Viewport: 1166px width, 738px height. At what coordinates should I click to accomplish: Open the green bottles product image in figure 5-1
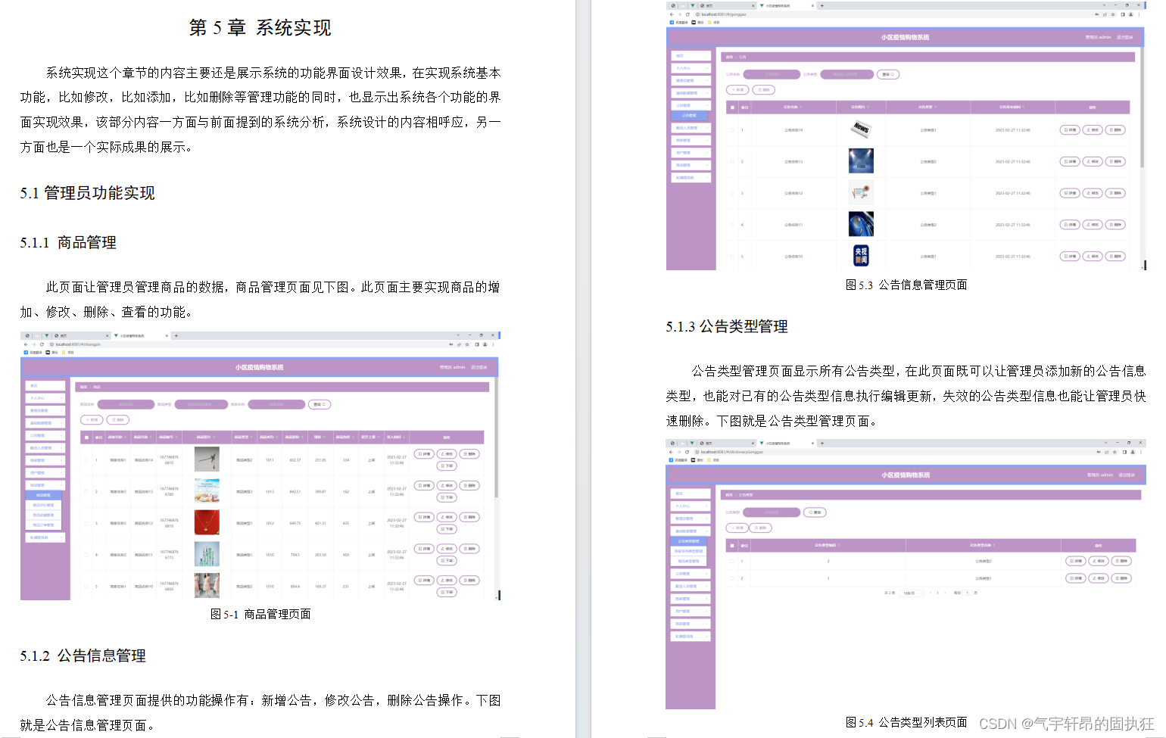[207, 554]
